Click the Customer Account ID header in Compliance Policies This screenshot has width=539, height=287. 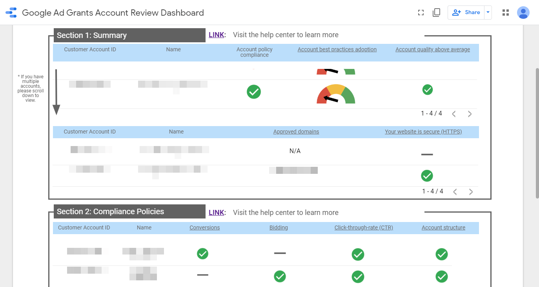(84, 227)
